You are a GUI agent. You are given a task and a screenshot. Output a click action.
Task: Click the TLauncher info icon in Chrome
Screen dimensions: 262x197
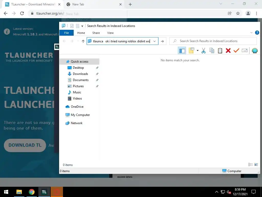(7, 32)
